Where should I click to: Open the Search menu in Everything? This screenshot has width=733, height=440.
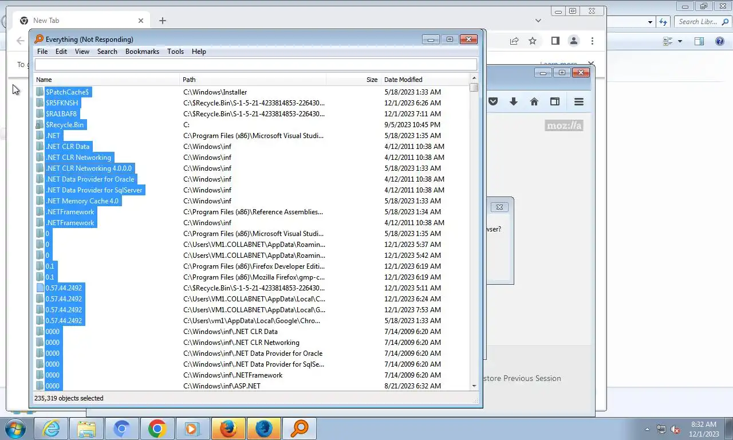pyautogui.click(x=107, y=52)
